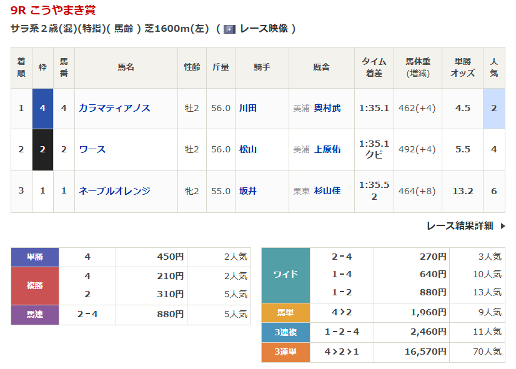
Task: Select the 単勝 payout label
Action: click(x=35, y=257)
